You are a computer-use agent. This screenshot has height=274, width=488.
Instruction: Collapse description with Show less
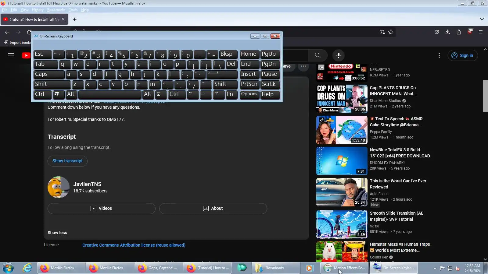pyautogui.click(x=57, y=233)
